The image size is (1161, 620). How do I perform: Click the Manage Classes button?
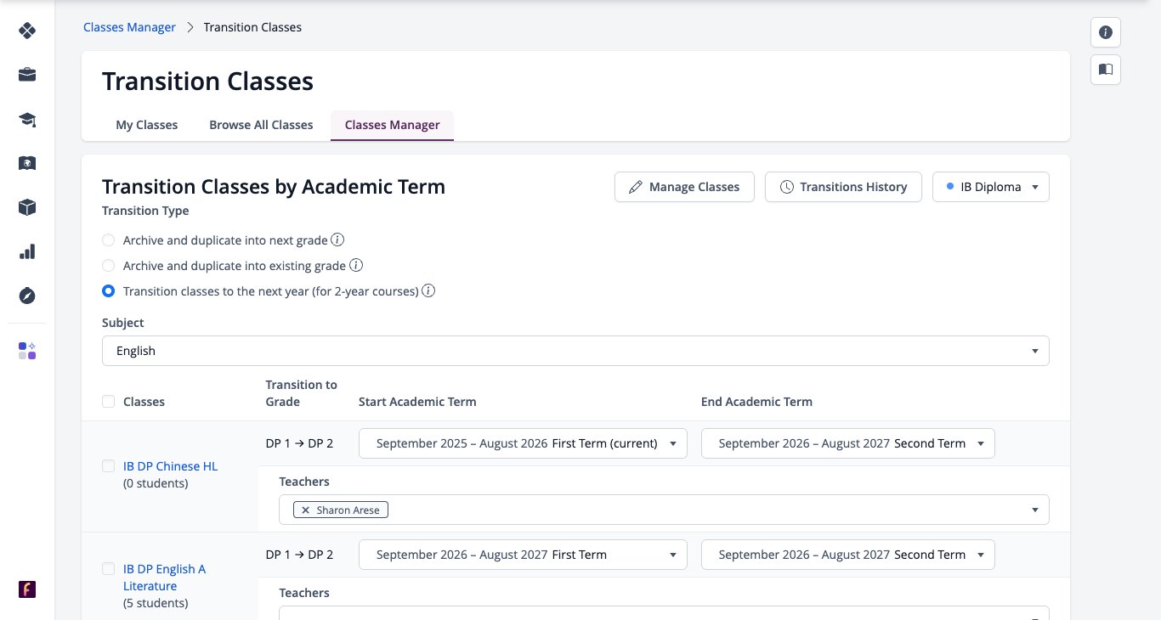(684, 187)
